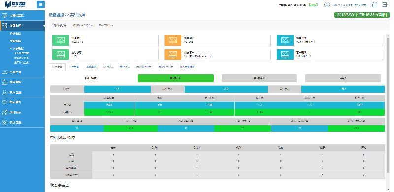The width and height of the screenshot is (394, 192).
Task: Open the person icon sidebar menu
Action: coord(4,92)
